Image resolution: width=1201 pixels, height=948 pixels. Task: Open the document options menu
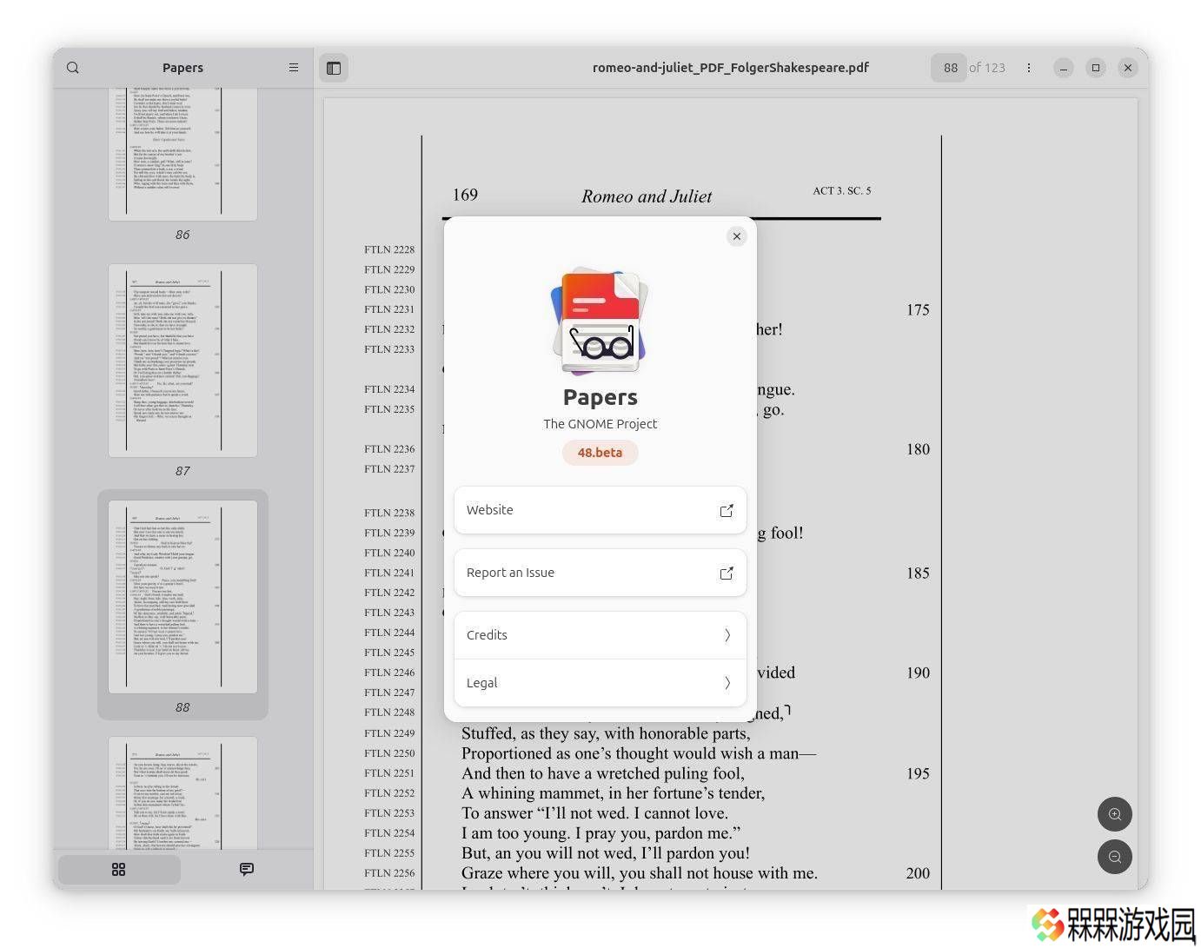(x=1029, y=68)
